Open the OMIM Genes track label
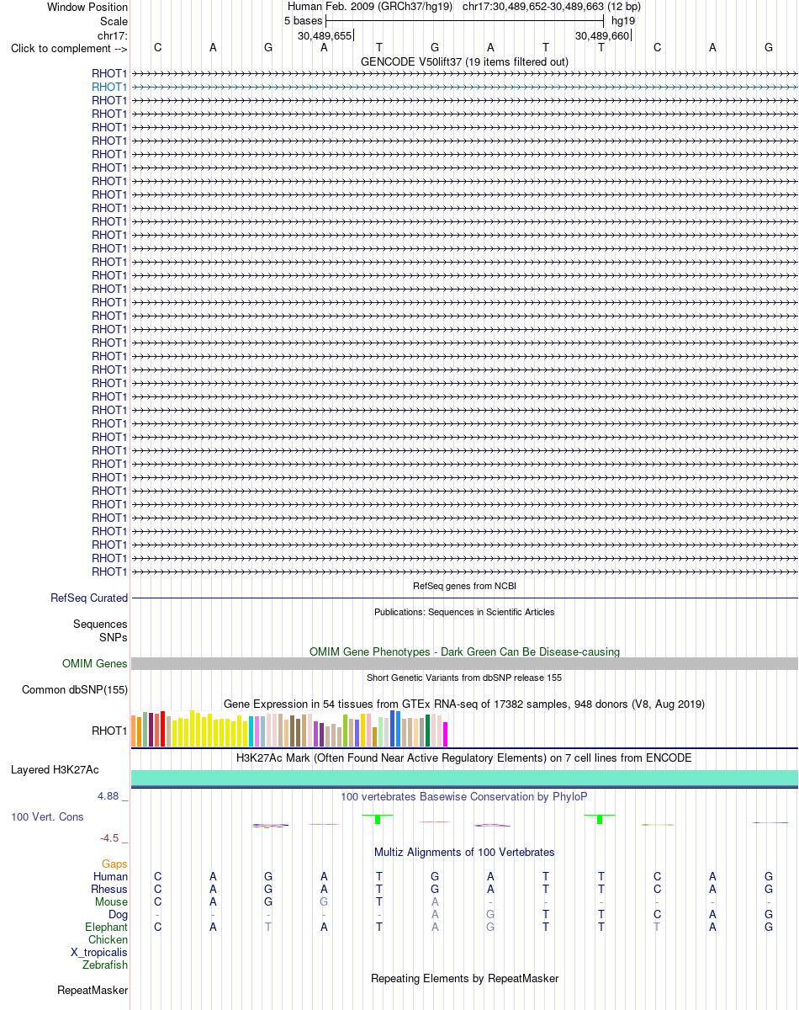The height and width of the screenshot is (1010, 799). point(95,663)
